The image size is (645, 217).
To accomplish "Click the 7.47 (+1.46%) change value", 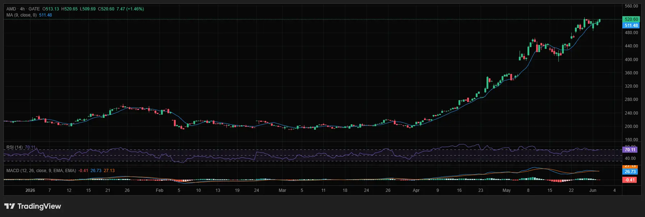I will click(130, 9).
